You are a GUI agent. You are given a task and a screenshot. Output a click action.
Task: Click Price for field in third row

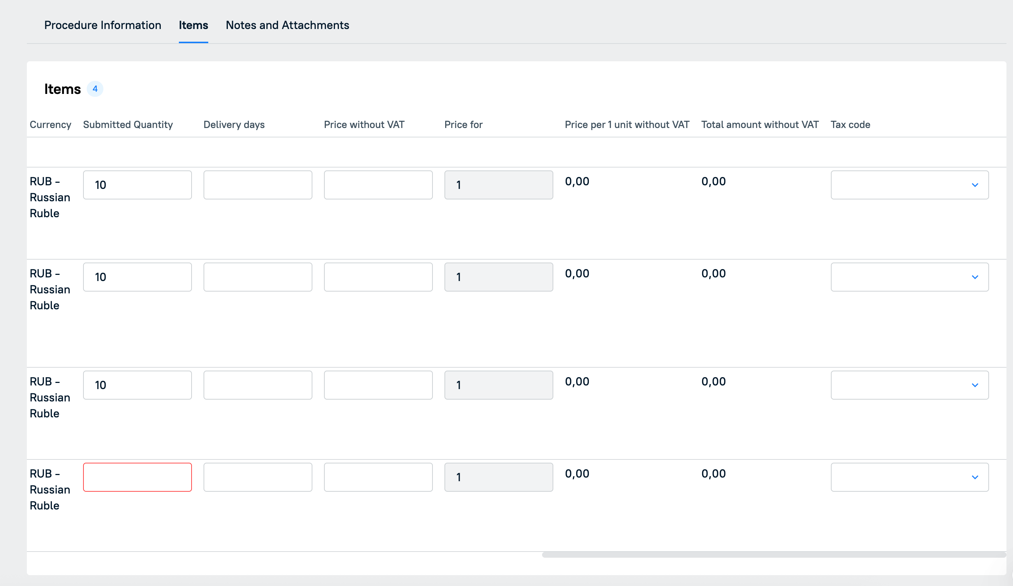pos(499,385)
